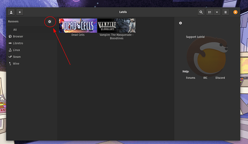
Task: Select the Dead Cells game banner
Action: (x=78, y=26)
